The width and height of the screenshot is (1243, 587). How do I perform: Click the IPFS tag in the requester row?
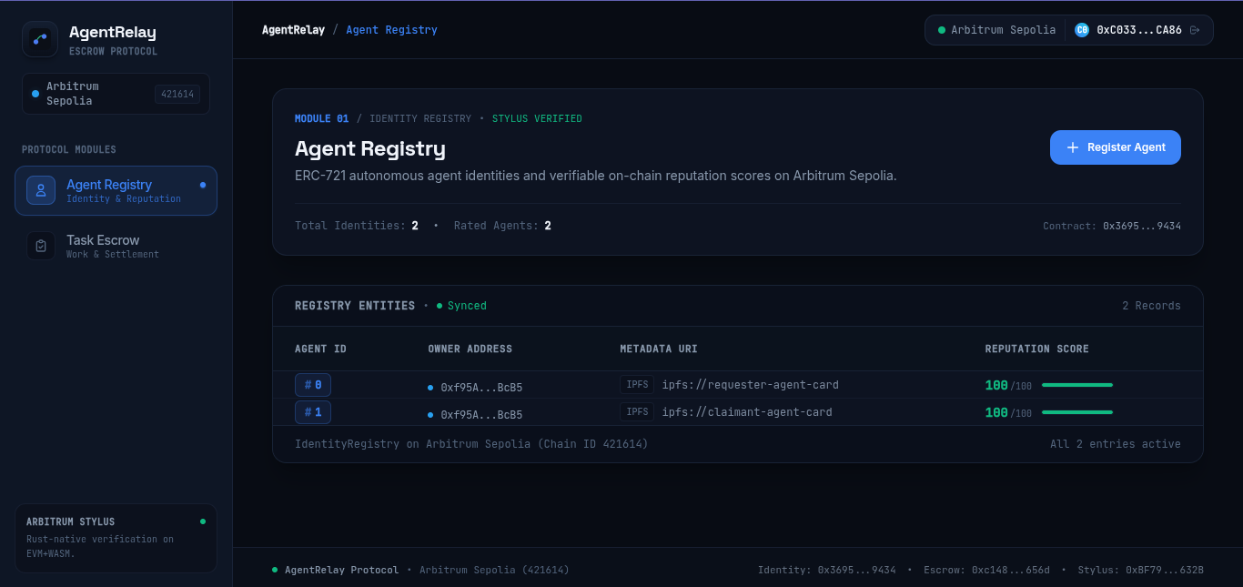tap(637, 385)
